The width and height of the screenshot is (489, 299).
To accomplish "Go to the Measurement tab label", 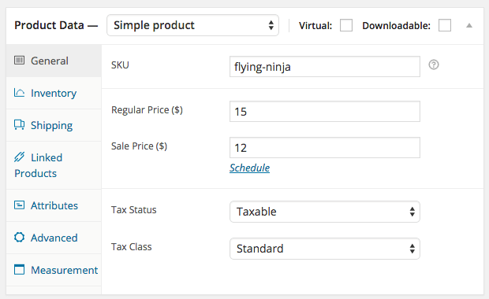I will point(64,270).
